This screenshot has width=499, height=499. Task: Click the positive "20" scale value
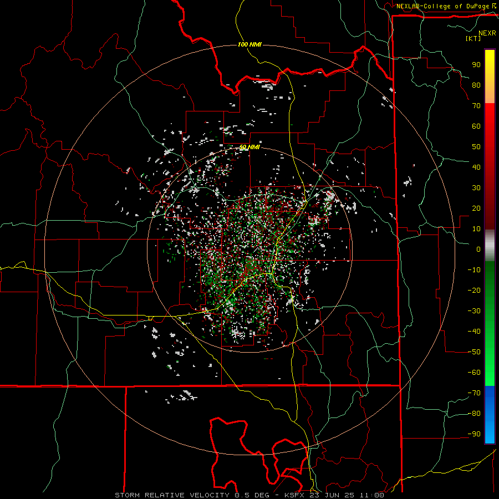(476, 208)
